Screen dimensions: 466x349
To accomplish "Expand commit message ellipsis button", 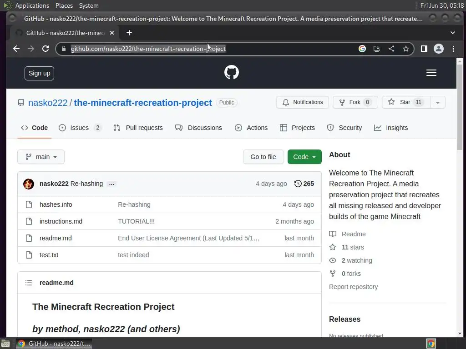I will (x=111, y=184).
